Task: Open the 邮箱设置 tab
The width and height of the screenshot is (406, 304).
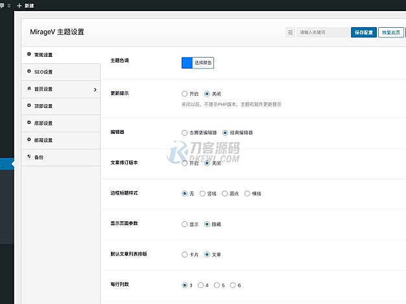Action: (x=61, y=140)
